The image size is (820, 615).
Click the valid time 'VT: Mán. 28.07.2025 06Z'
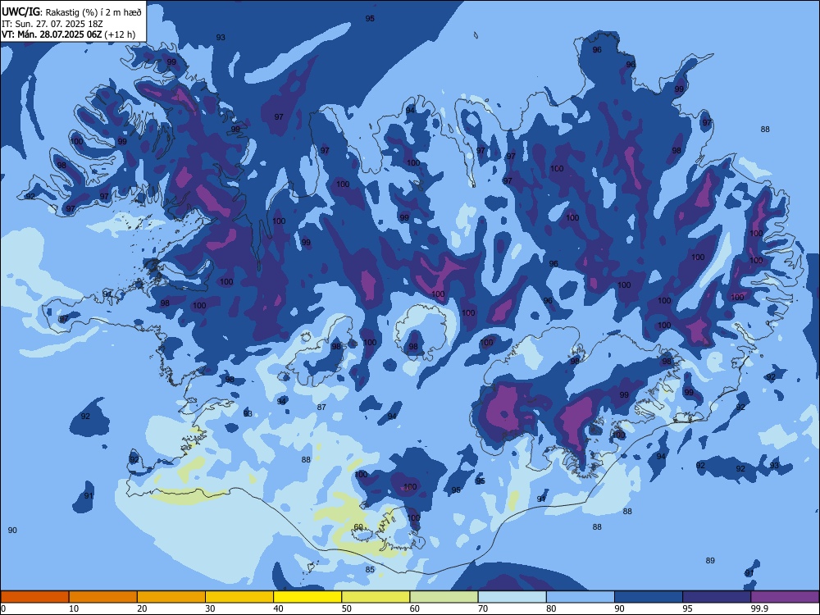(52, 34)
